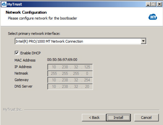
Task: Click the 'Please configure network for the bootloader' text
Action: click(43, 18)
